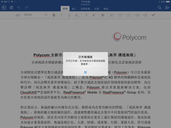
Task: Toggle italic formatting
Action: coord(62,15)
